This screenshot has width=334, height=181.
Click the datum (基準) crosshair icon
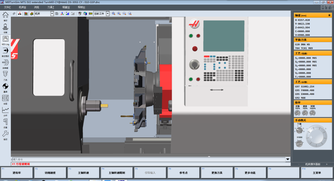[x=5, y=86]
